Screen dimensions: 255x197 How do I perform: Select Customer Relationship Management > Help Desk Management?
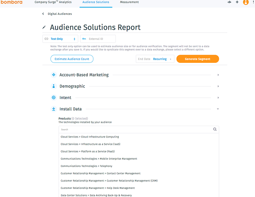pyautogui.click(x=139, y=188)
